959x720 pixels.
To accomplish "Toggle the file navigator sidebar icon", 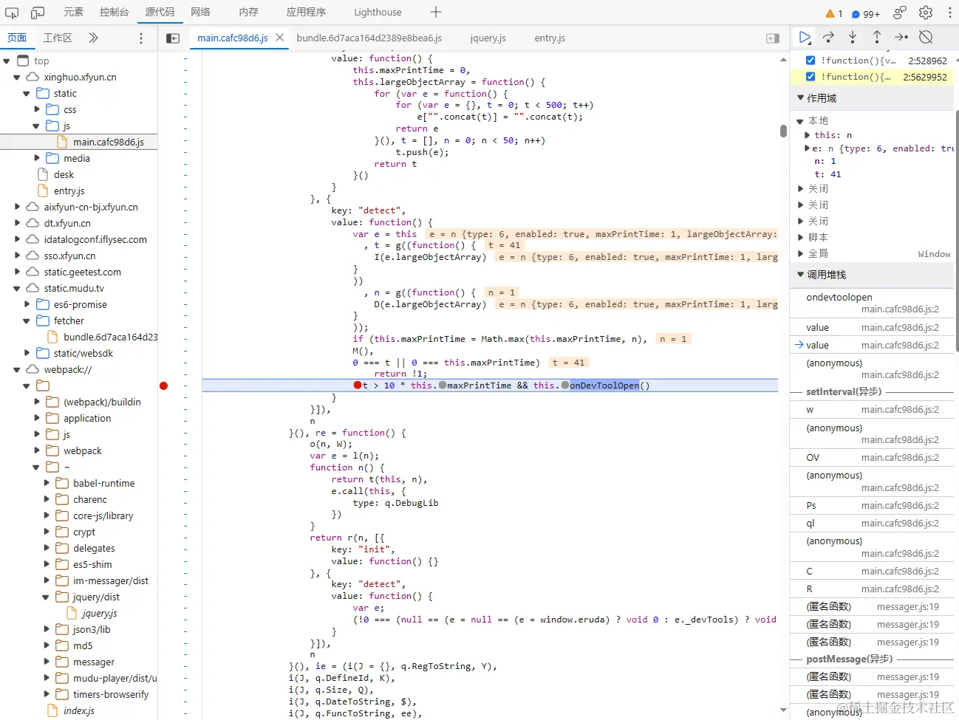I will click(173, 38).
